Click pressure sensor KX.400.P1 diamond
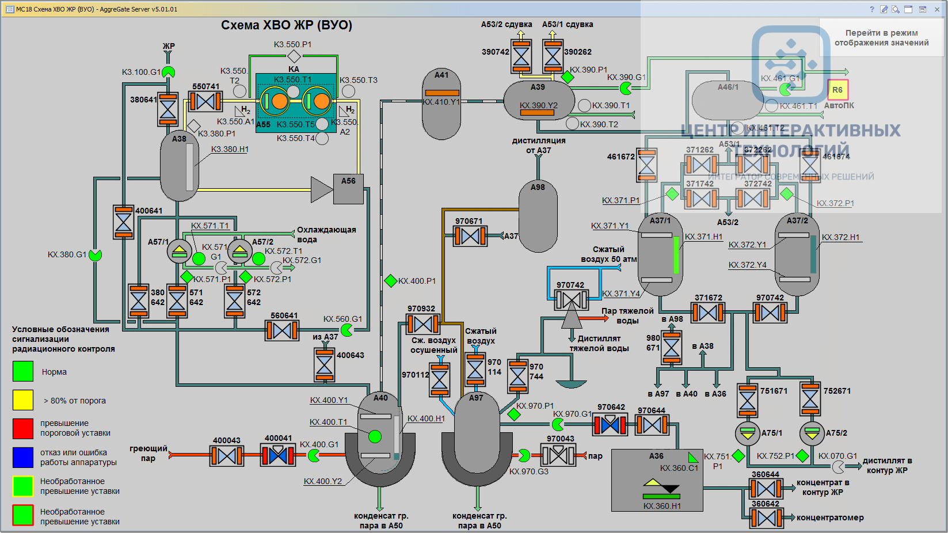Viewport: 948px width, 533px height. point(391,281)
